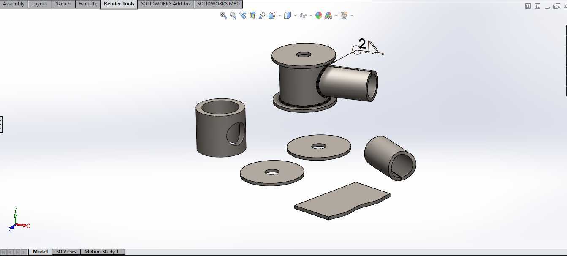This screenshot has width=567, height=256.
Task: Expand the View Orientation dropdown arrow
Action: click(x=279, y=16)
